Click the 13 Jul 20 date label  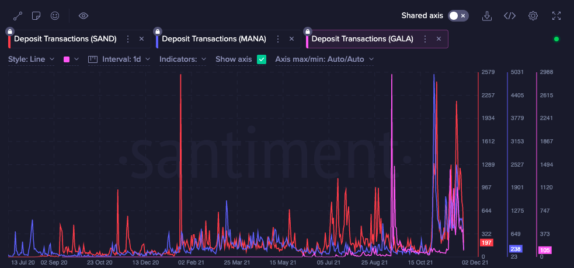(23, 262)
